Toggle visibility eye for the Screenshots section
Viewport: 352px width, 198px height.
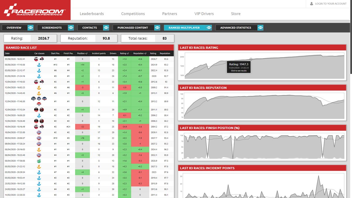[71, 28]
